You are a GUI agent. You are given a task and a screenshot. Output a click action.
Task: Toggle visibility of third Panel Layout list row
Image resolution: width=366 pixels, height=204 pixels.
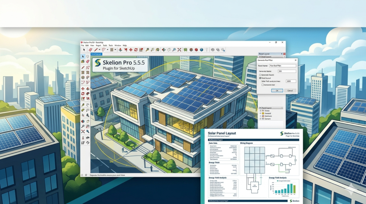(260, 116)
